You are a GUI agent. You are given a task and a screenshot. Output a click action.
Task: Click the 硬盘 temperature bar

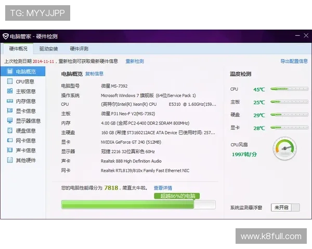point(289,114)
